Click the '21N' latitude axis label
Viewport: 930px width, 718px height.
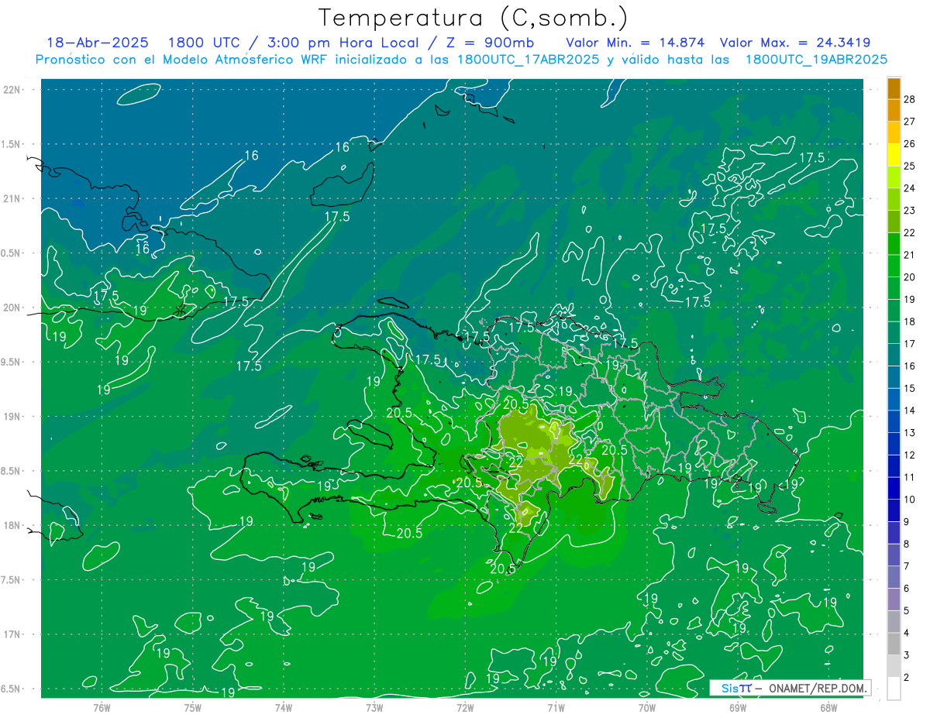tap(12, 198)
